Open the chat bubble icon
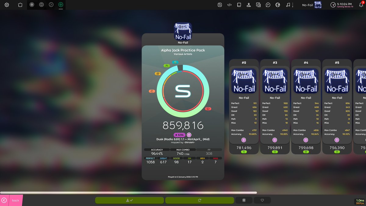Image resolution: width=366 pixels, height=206 pixels. point(268,5)
